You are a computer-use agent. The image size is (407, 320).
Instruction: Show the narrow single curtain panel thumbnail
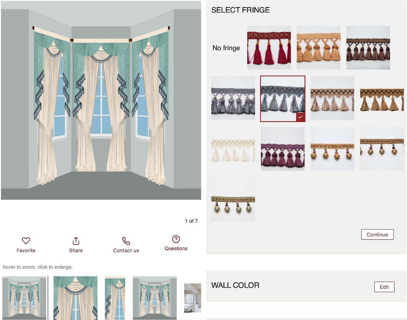(x=115, y=298)
